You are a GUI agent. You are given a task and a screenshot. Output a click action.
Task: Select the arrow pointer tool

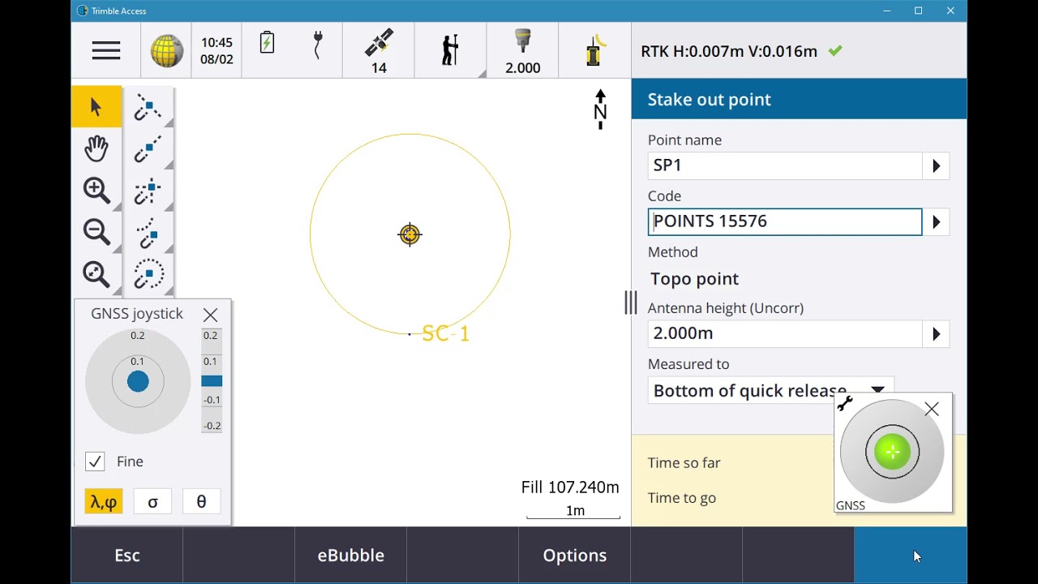click(x=97, y=107)
